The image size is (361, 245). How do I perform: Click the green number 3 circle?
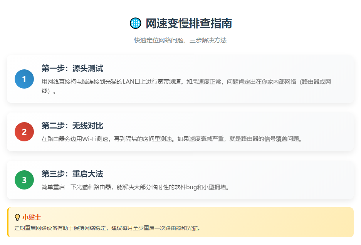click(x=24, y=180)
